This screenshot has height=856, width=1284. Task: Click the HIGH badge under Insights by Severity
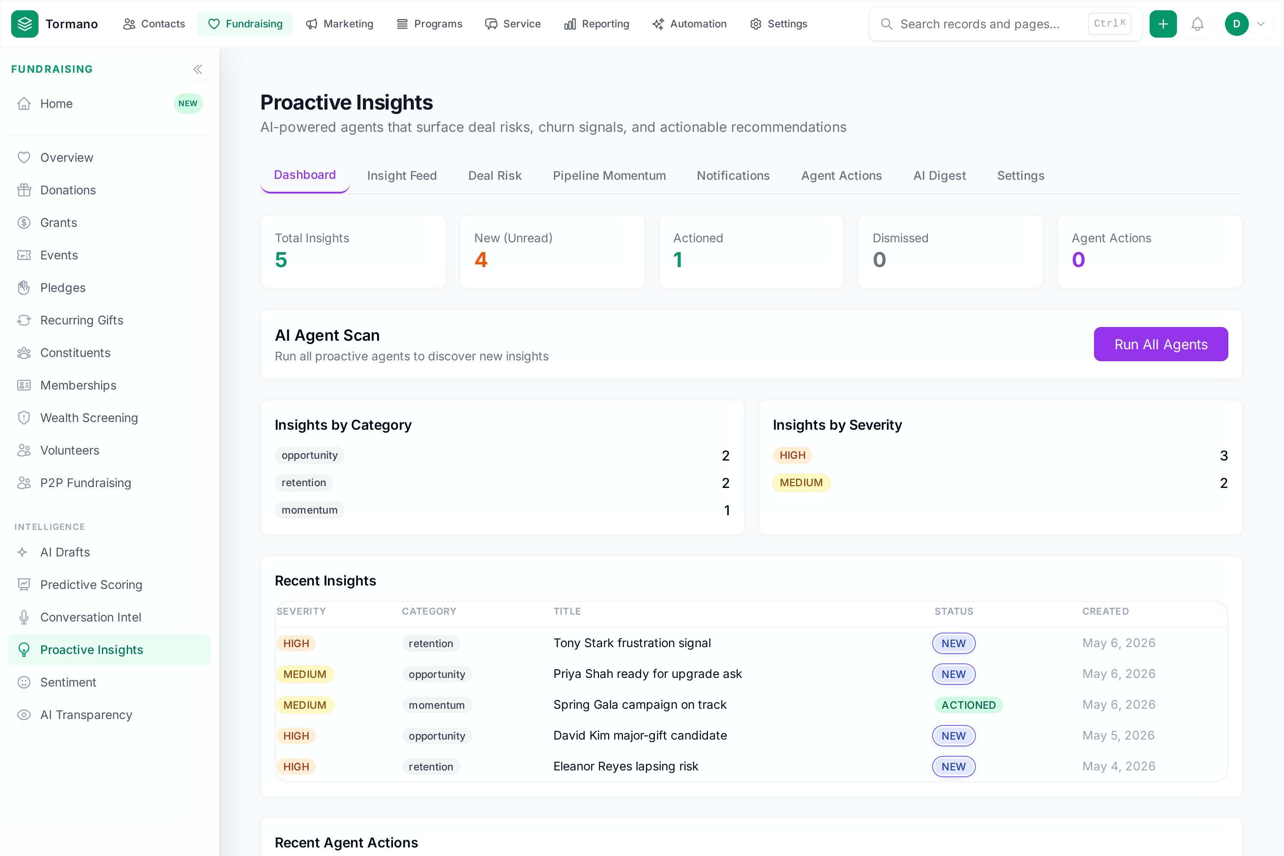[793, 455]
